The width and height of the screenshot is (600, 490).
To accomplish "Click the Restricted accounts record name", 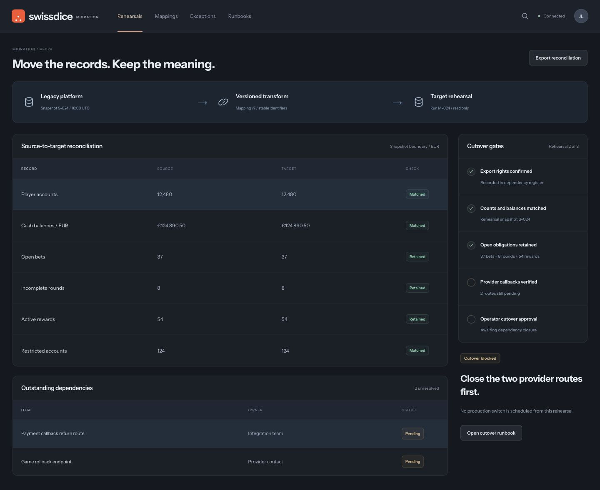I will (44, 351).
